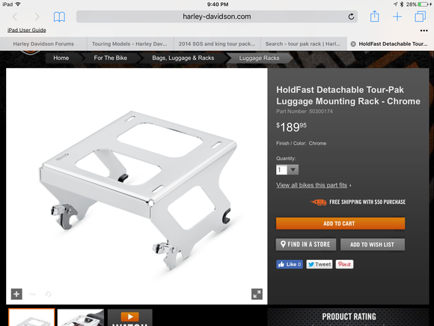434x326 pixels.
Task: Zoom in on product image with plus icon
Action: point(16,294)
